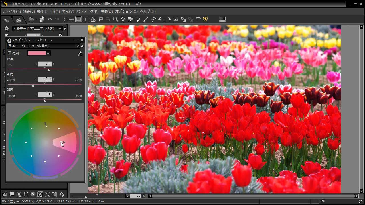The image size is (365, 205).
Task: Open the ファイル(F) menu
Action: [11, 11]
